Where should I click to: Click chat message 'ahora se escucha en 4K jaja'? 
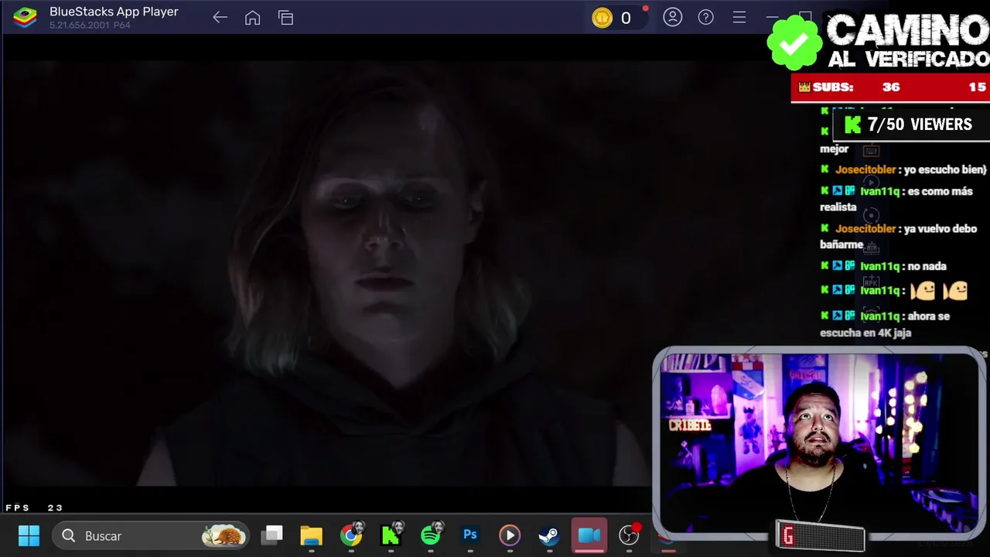[885, 324]
